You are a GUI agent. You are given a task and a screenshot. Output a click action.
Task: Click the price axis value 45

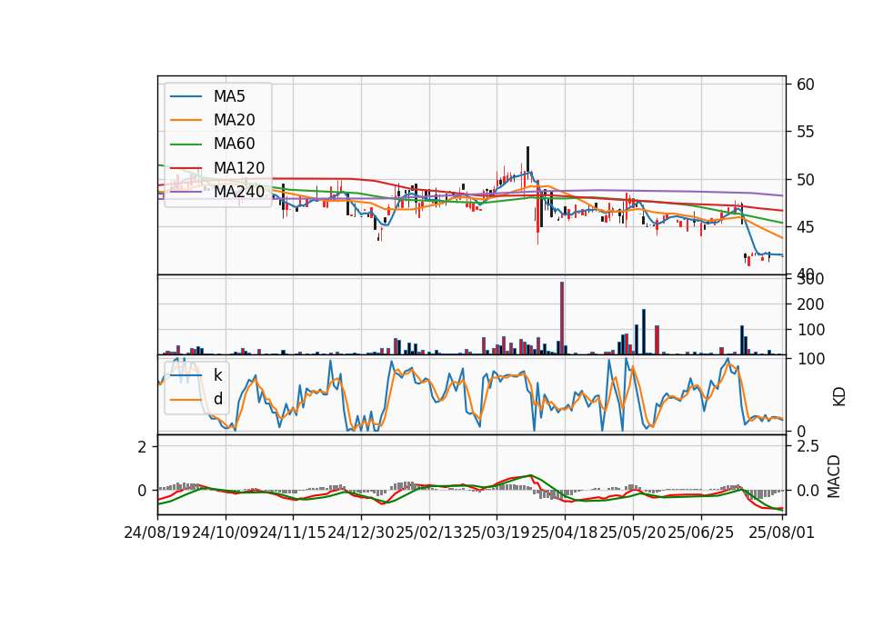pos(805,227)
